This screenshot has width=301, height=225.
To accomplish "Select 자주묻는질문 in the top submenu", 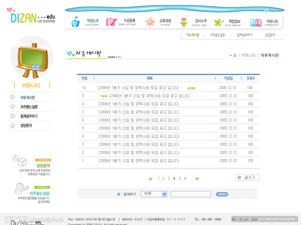I will (217, 35).
